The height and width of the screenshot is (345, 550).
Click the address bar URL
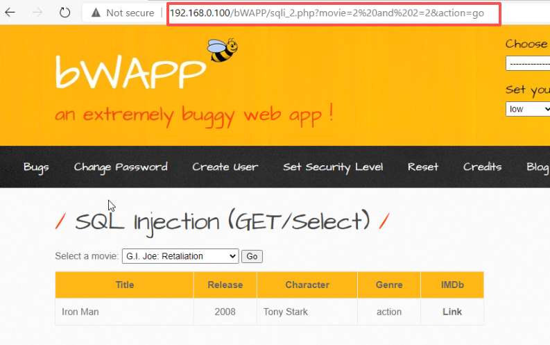point(327,13)
